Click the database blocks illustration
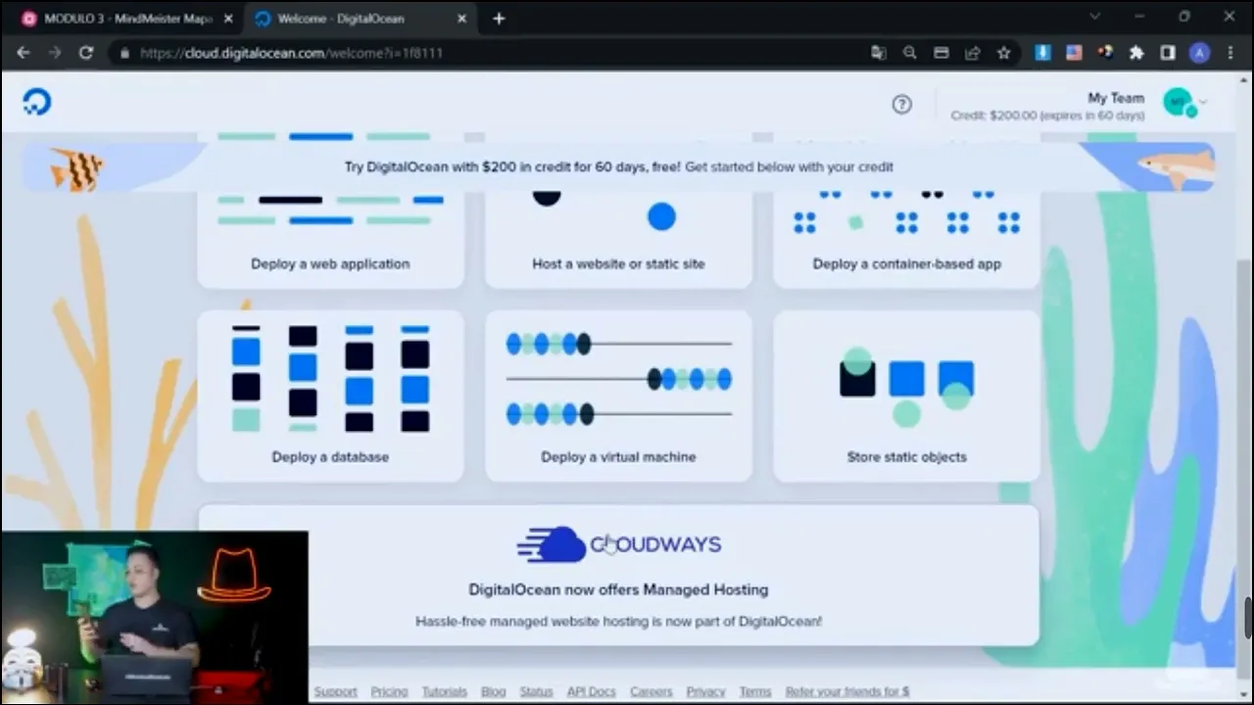 [330, 378]
